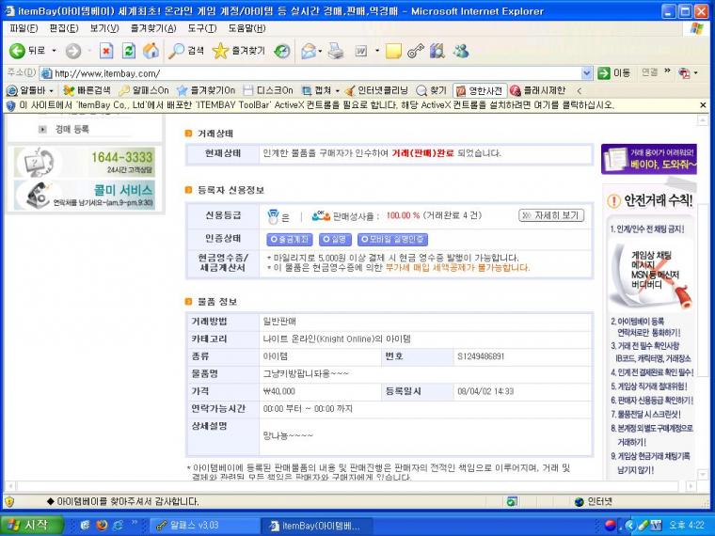The width and height of the screenshot is (715, 536).
Task: Click the 경매 등록 sidebar link
Action: click(x=72, y=130)
